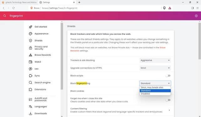
Task: Open Get started settings page
Action: [41, 27]
